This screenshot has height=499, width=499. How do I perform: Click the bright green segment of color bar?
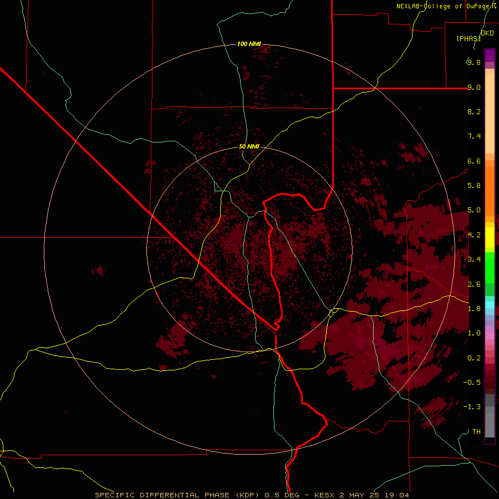pos(490,268)
